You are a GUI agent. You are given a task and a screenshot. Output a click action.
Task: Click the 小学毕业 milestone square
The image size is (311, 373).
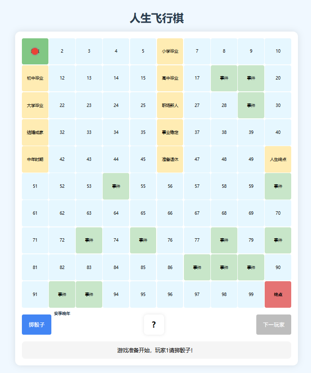pos(170,51)
